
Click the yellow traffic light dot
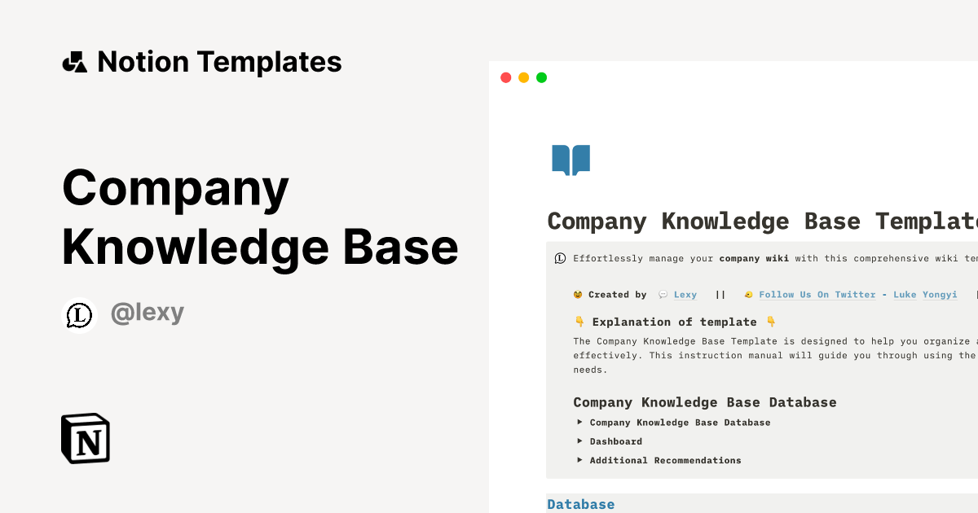(x=523, y=77)
